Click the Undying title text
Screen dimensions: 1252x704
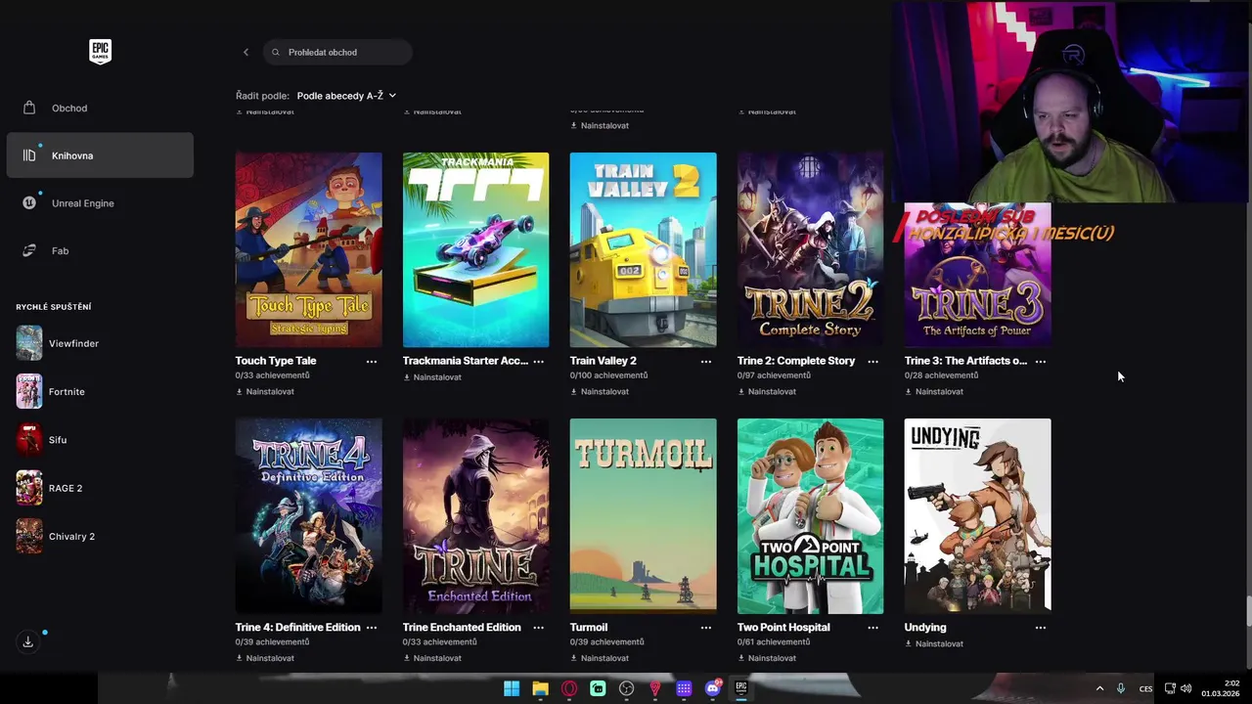(925, 628)
